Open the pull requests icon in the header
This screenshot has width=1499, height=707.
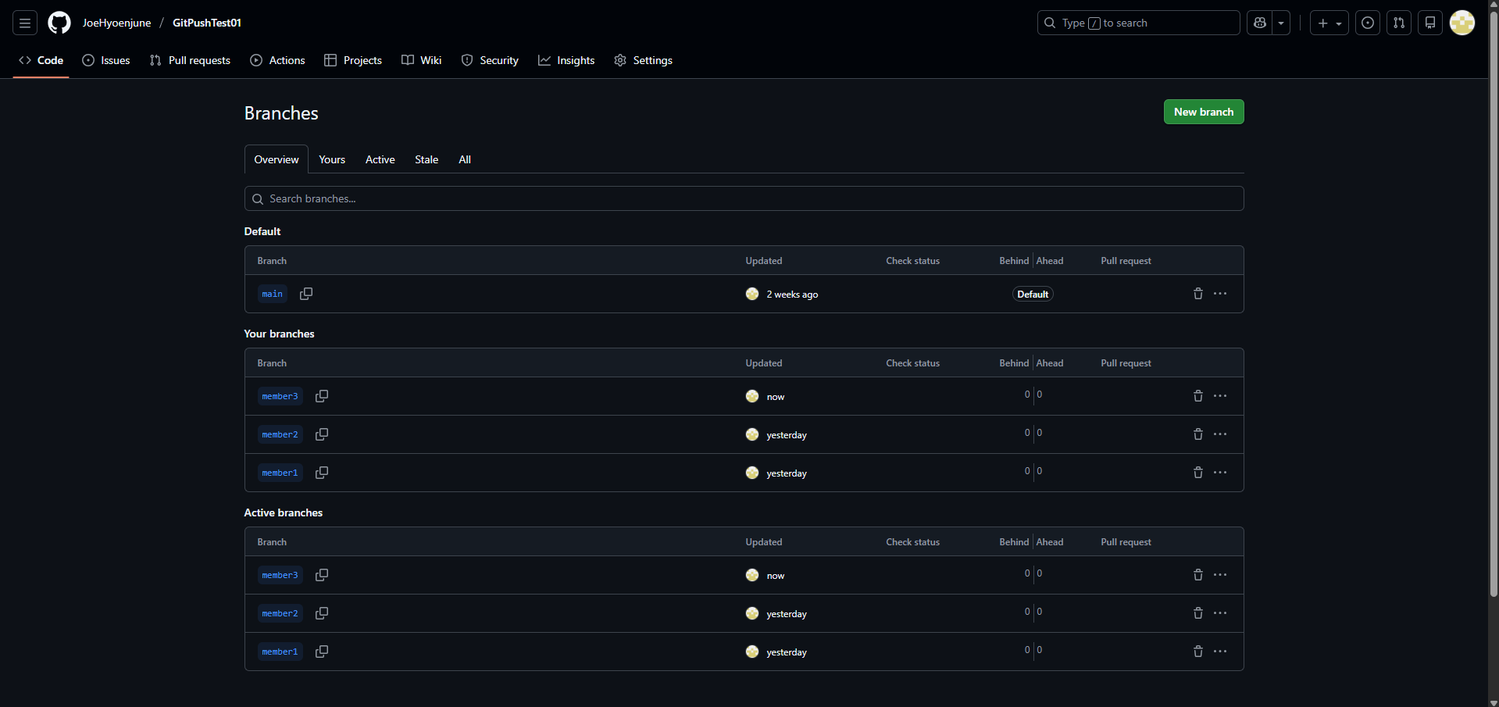[x=1399, y=23]
